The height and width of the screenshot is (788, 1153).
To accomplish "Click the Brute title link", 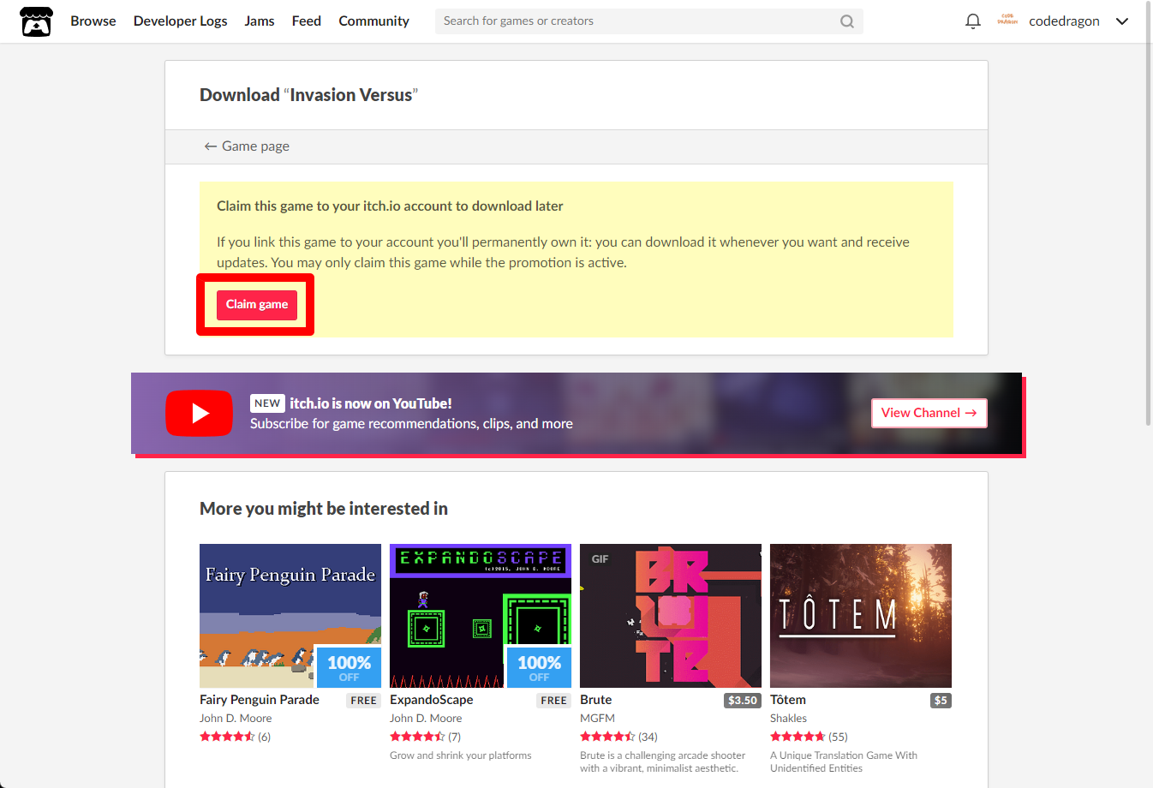I will click(x=596, y=700).
